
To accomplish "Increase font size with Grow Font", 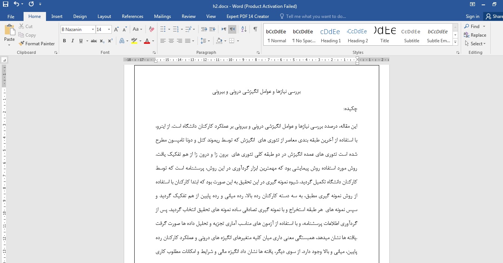I will coord(116,29).
